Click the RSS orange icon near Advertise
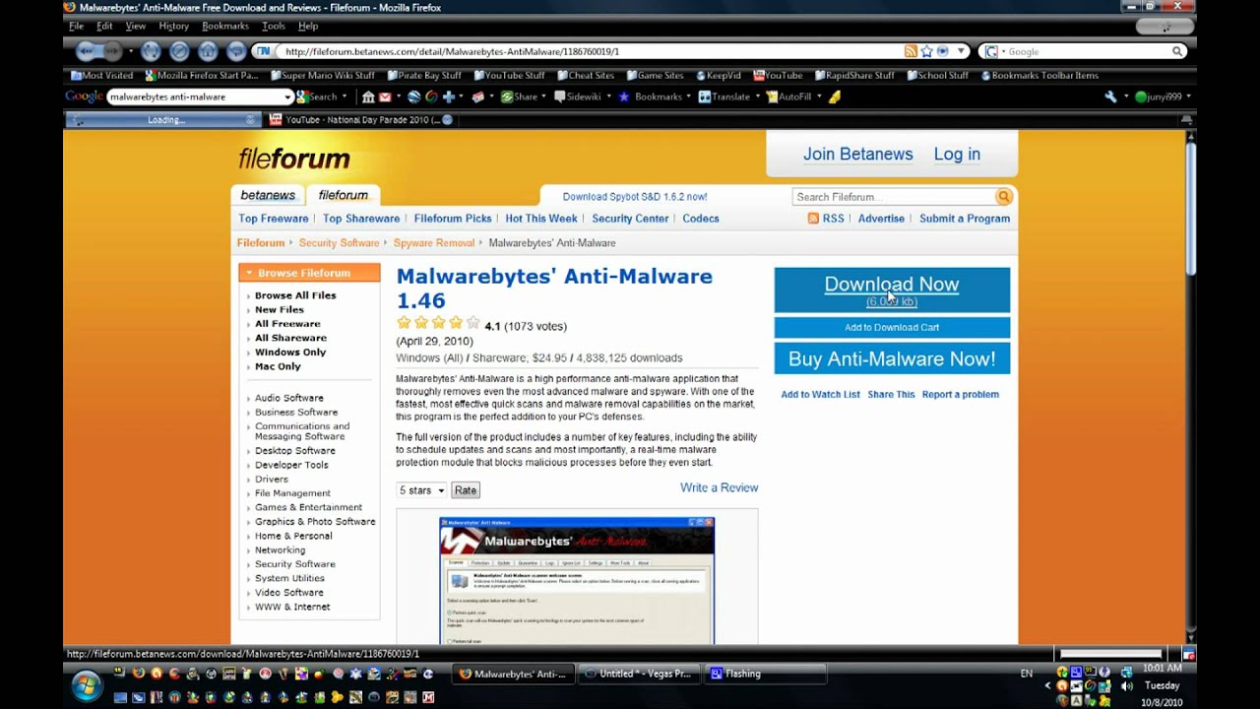 (x=813, y=219)
